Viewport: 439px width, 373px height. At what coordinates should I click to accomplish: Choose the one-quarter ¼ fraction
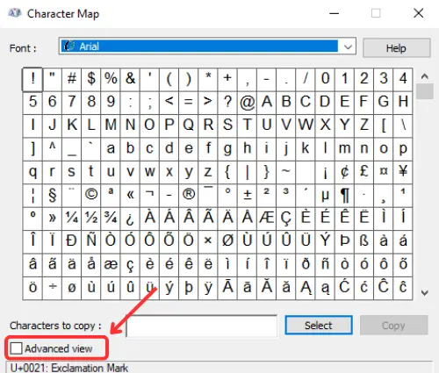pyautogui.click(x=72, y=219)
